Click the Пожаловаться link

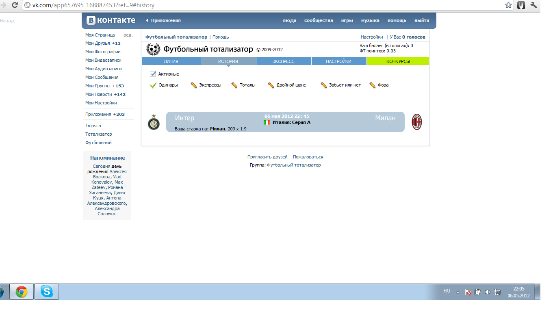tap(308, 157)
